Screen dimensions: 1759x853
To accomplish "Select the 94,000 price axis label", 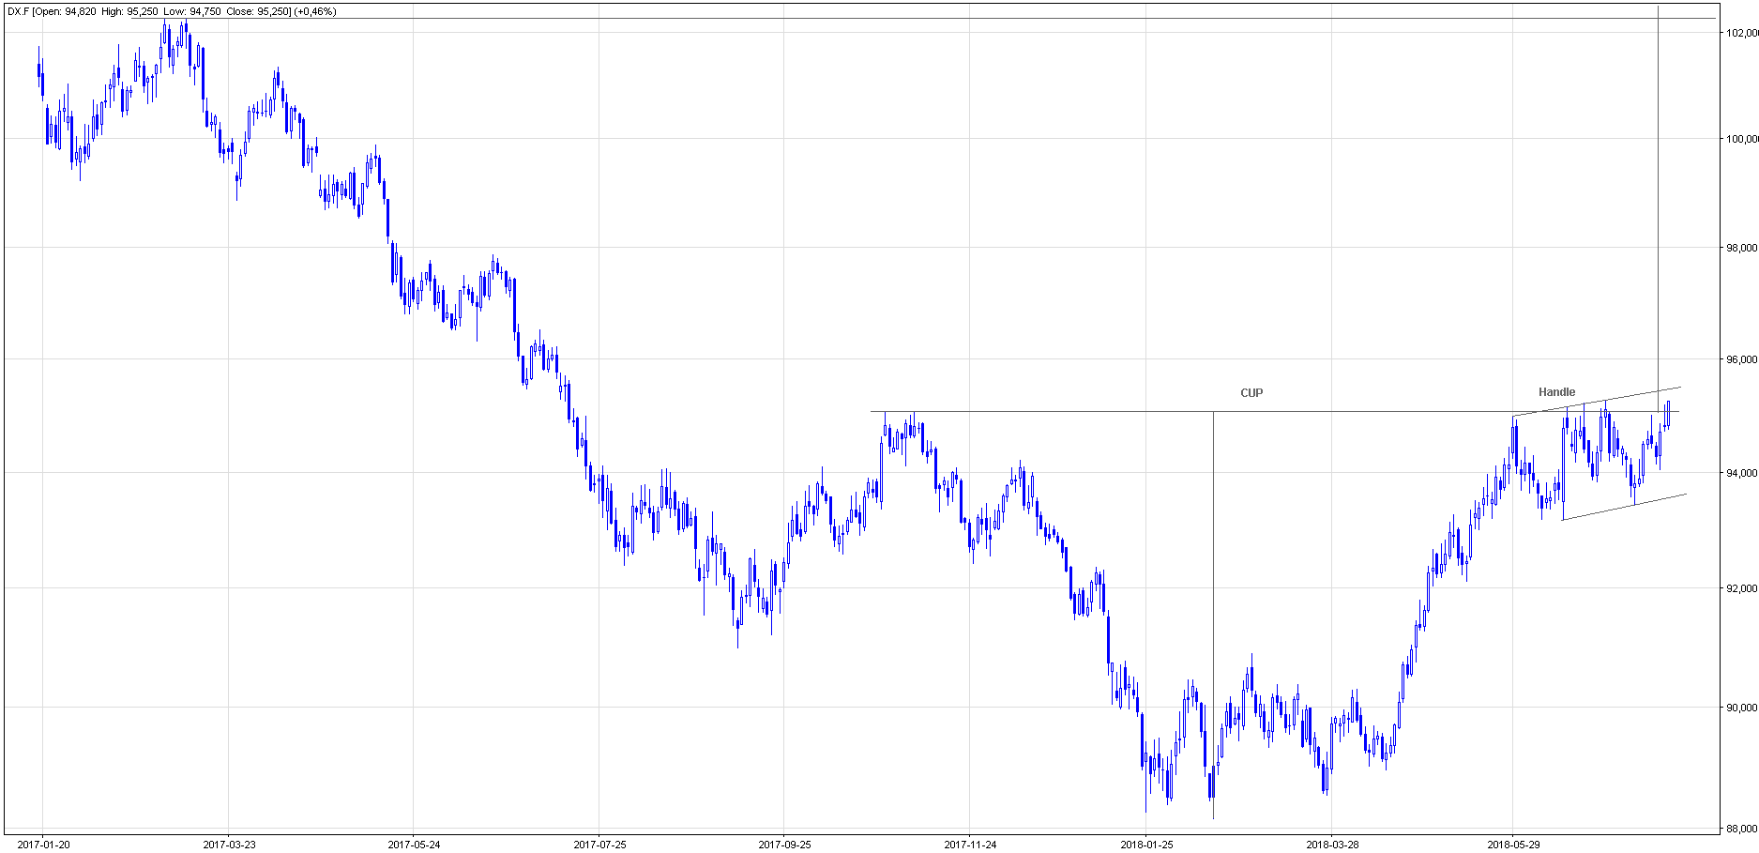I will (x=1740, y=473).
